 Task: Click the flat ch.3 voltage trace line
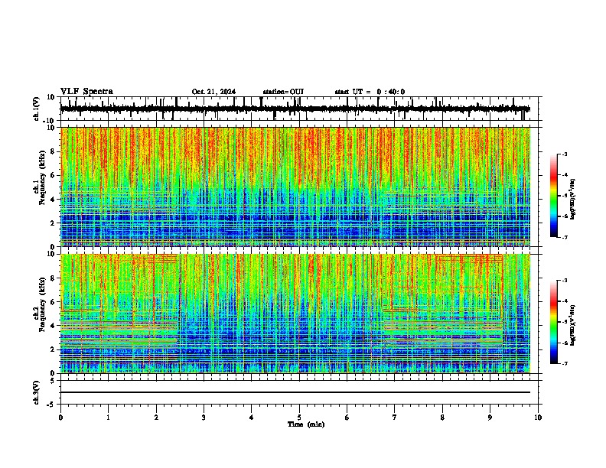coord(295,392)
